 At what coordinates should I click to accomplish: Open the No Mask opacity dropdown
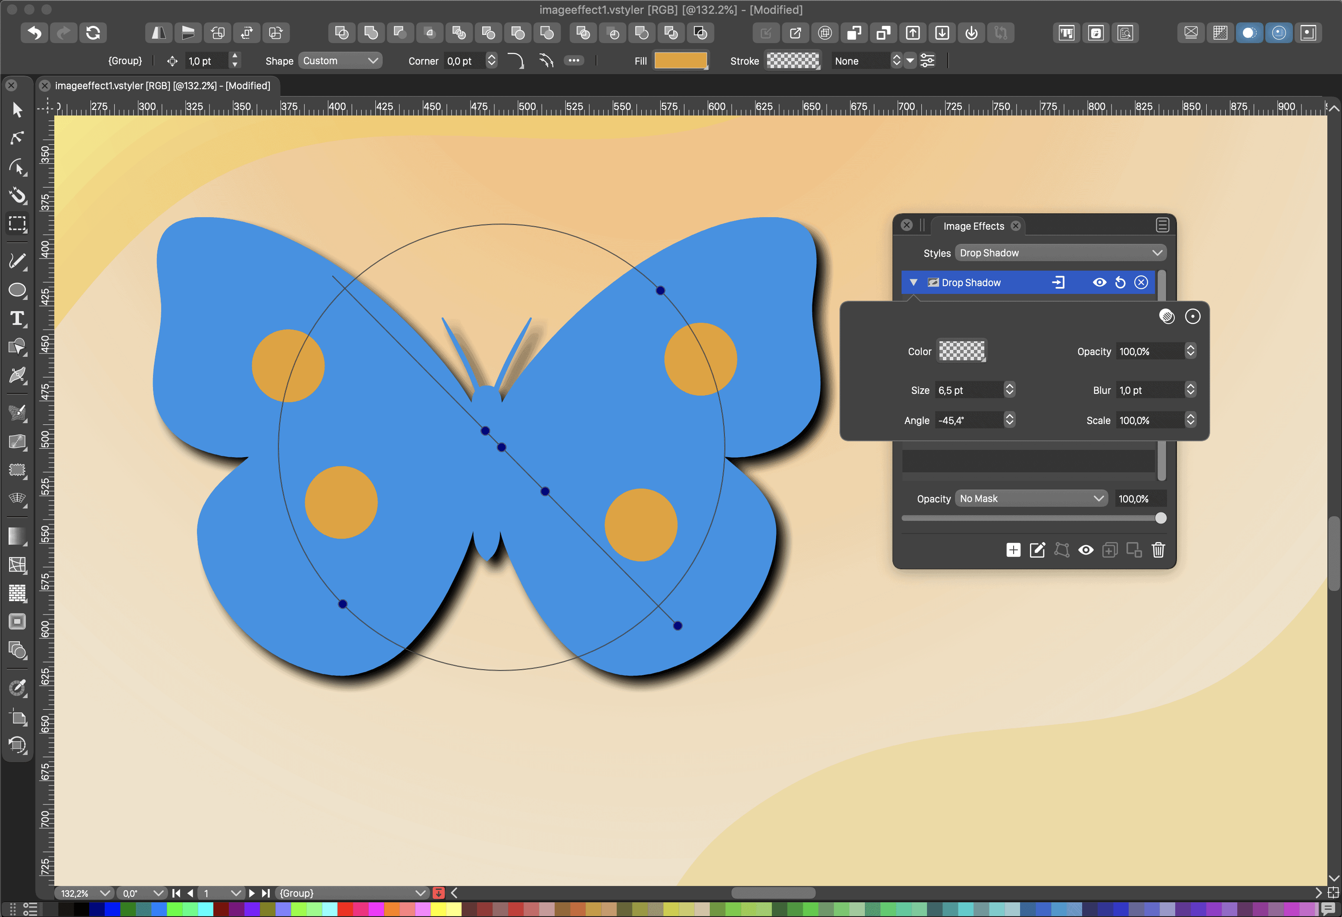click(1031, 498)
